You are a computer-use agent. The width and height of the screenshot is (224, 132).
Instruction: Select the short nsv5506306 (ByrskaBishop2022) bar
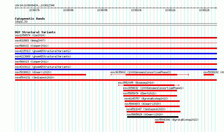(x=159, y=122)
